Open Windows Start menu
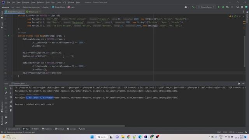249x140 pixels. [92, 137]
